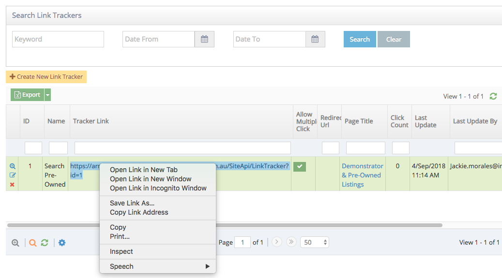Screen dimensions: 502x278
Task: Sort by Last Update By column header
Action: click(x=475, y=121)
